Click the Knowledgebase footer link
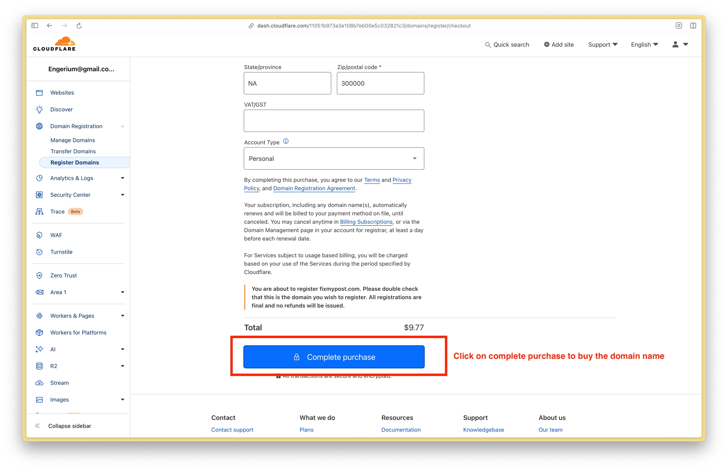This screenshot has height=471, width=728. 483,430
